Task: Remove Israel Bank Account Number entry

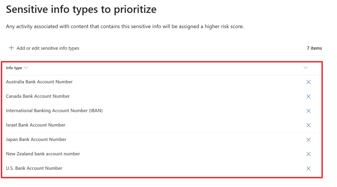Action: [x=308, y=125]
